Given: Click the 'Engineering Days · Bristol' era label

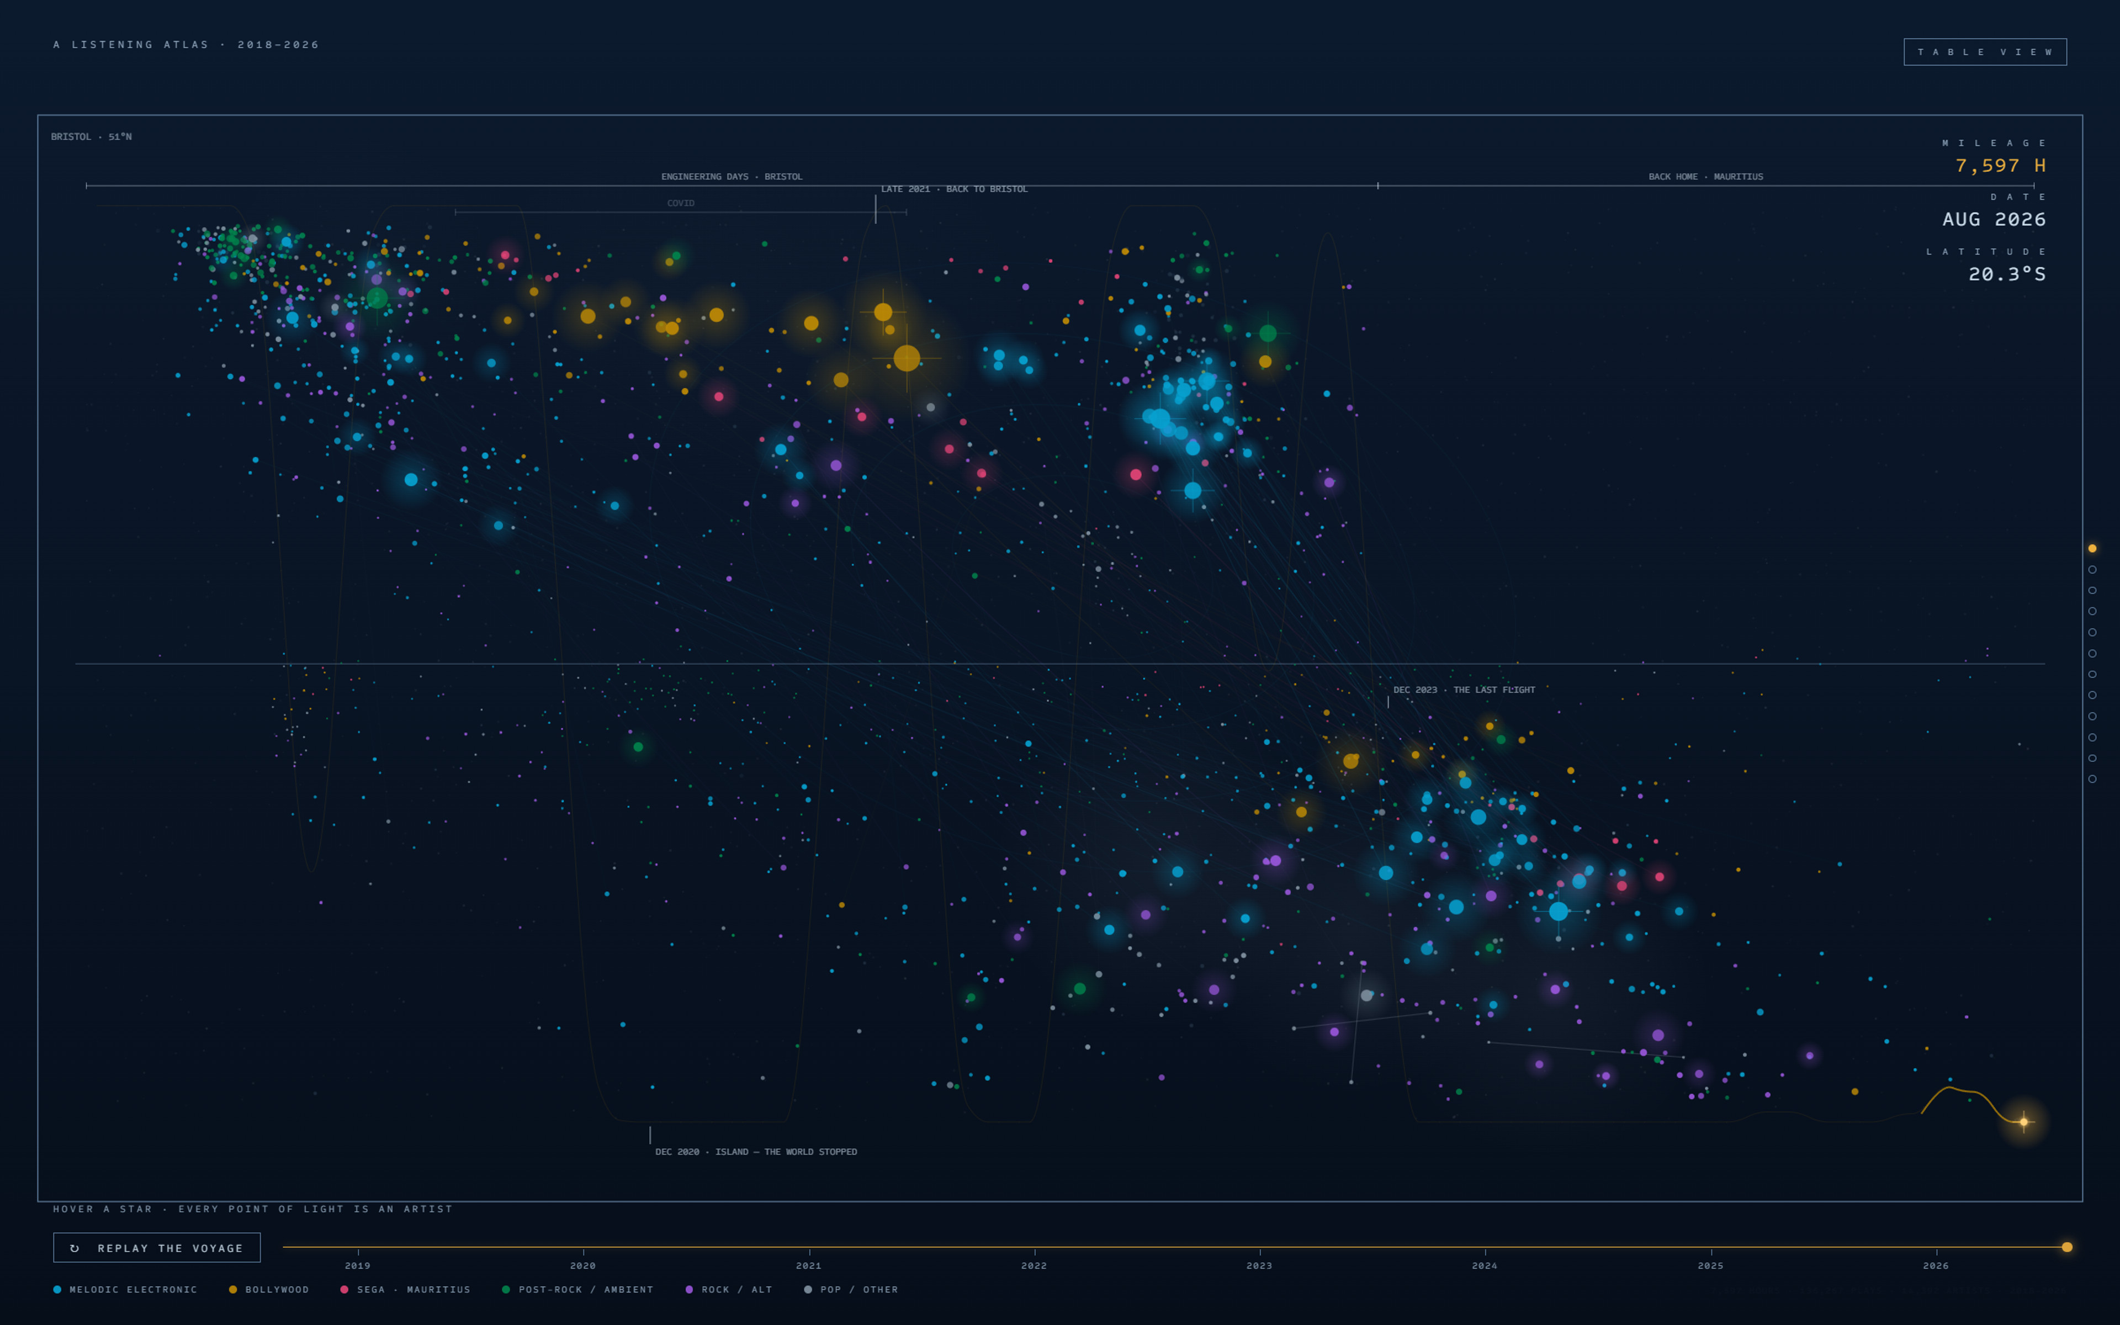Looking at the screenshot, I should coord(732,177).
